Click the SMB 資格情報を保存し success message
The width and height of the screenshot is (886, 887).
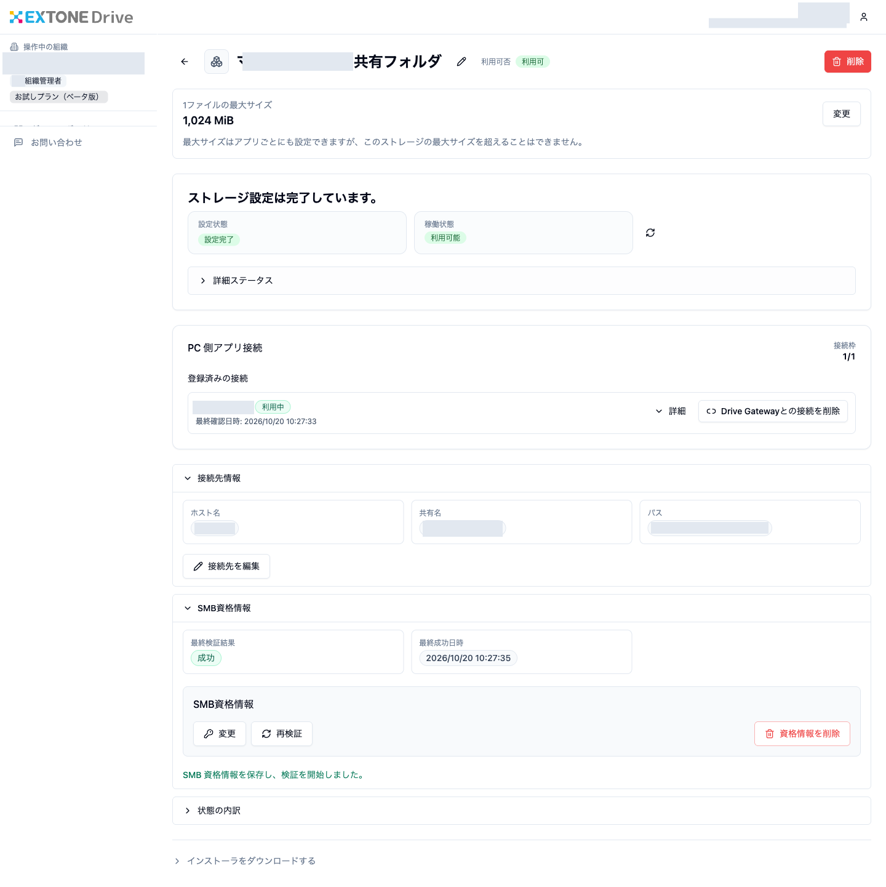(274, 775)
